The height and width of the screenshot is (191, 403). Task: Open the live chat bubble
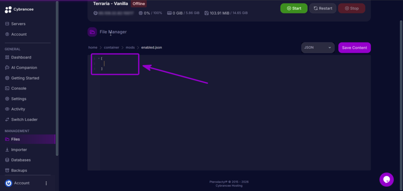point(386,180)
